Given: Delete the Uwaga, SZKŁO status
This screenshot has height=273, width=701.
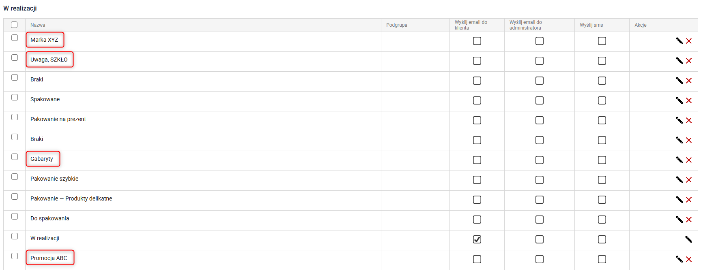Looking at the screenshot, I should coord(689,61).
